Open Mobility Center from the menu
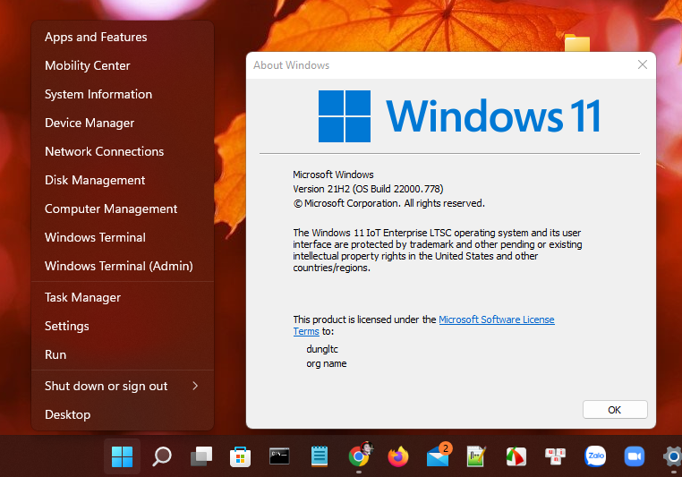682x477 pixels. click(123, 65)
